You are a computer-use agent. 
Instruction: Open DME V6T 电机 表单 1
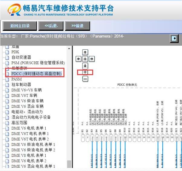click(x=30, y=133)
